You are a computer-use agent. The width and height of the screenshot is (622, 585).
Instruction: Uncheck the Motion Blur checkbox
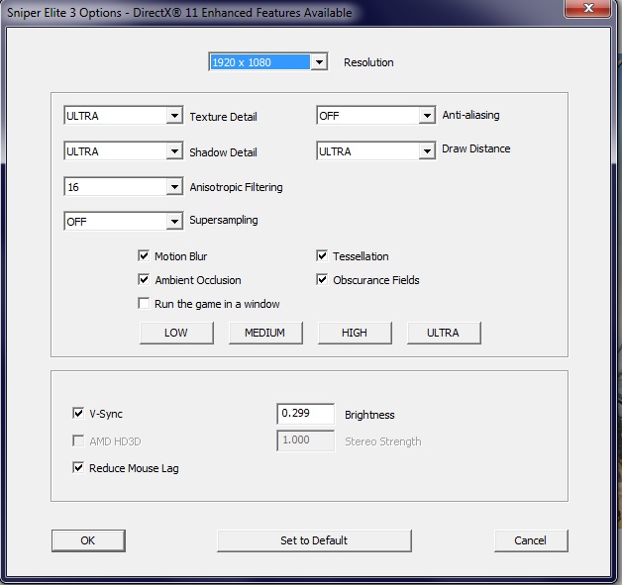click(144, 255)
